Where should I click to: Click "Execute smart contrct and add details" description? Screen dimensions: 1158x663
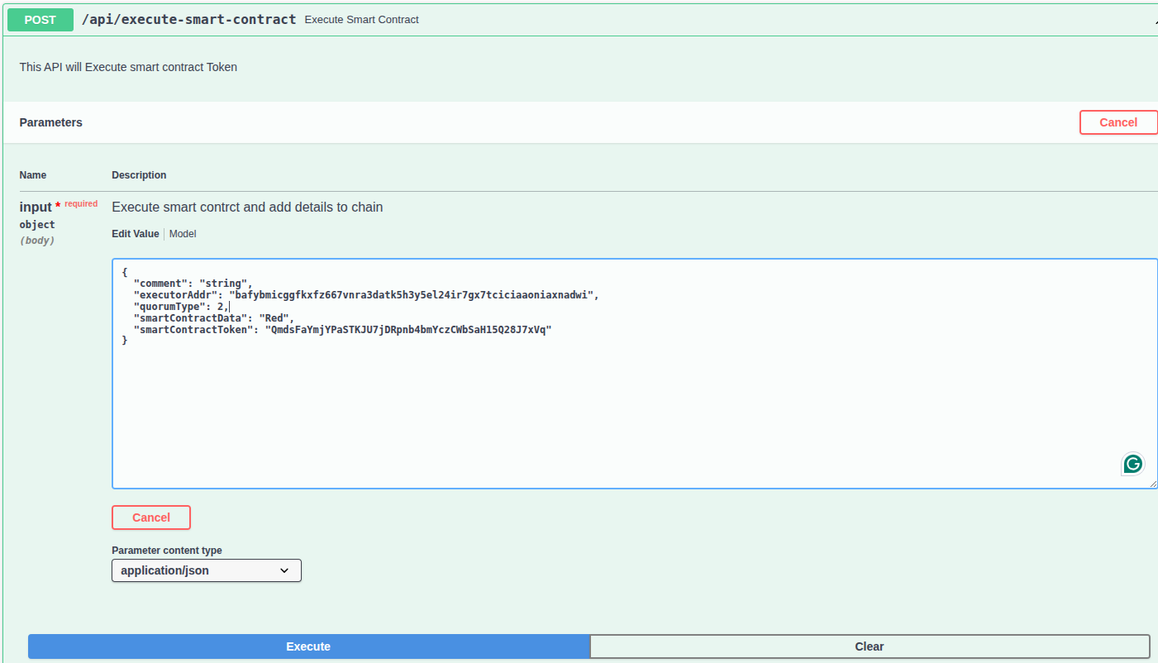(x=247, y=207)
